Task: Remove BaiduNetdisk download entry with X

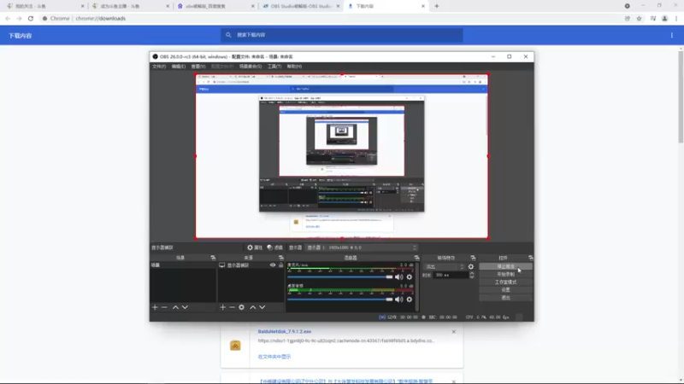Action: pyautogui.click(x=454, y=332)
